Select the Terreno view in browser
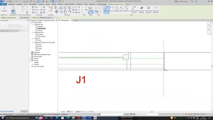The height and width of the screenshot is (120, 213). [x=40, y=30]
